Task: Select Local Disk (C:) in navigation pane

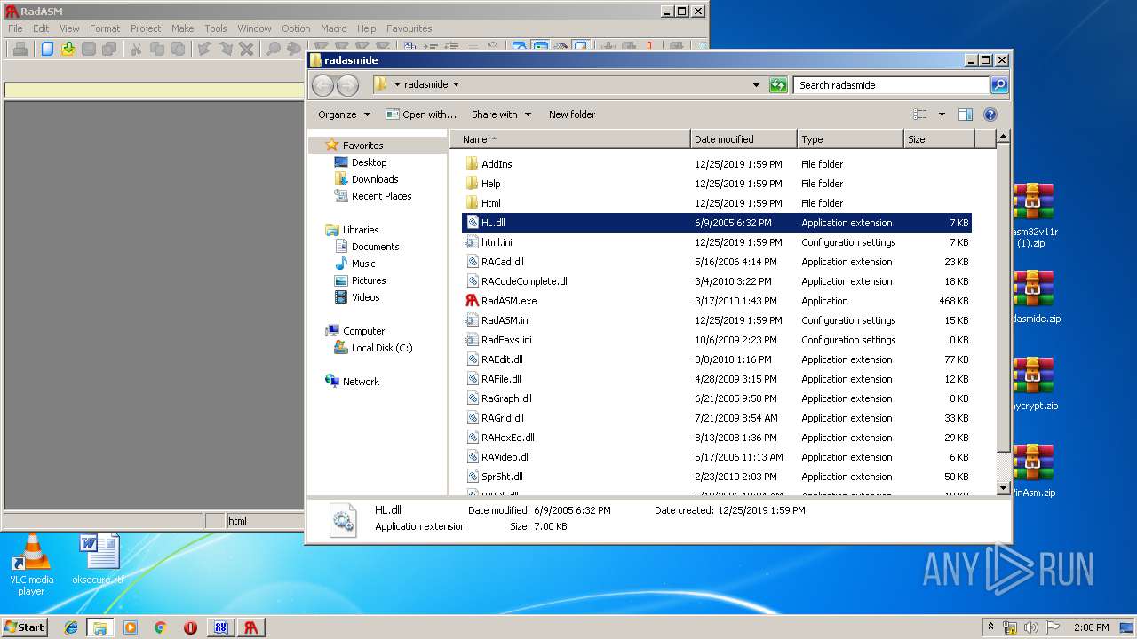Action: pyautogui.click(x=382, y=348)
